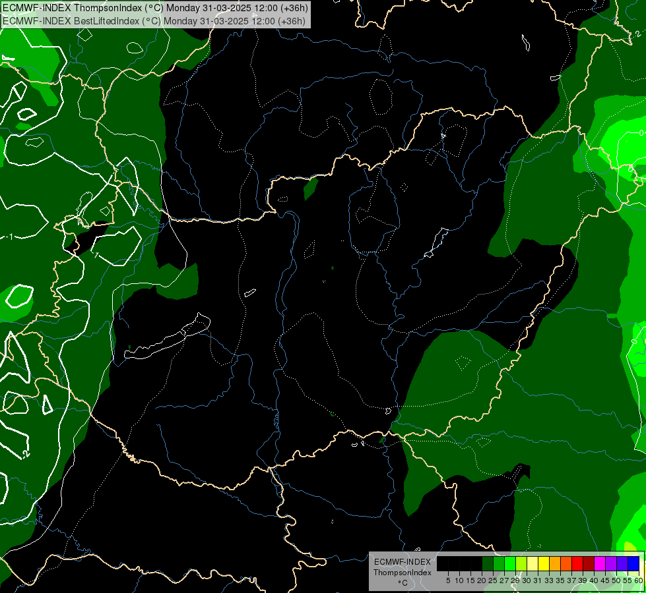Click the legend tick label 10
646x593 pixels.
[459, 580]
